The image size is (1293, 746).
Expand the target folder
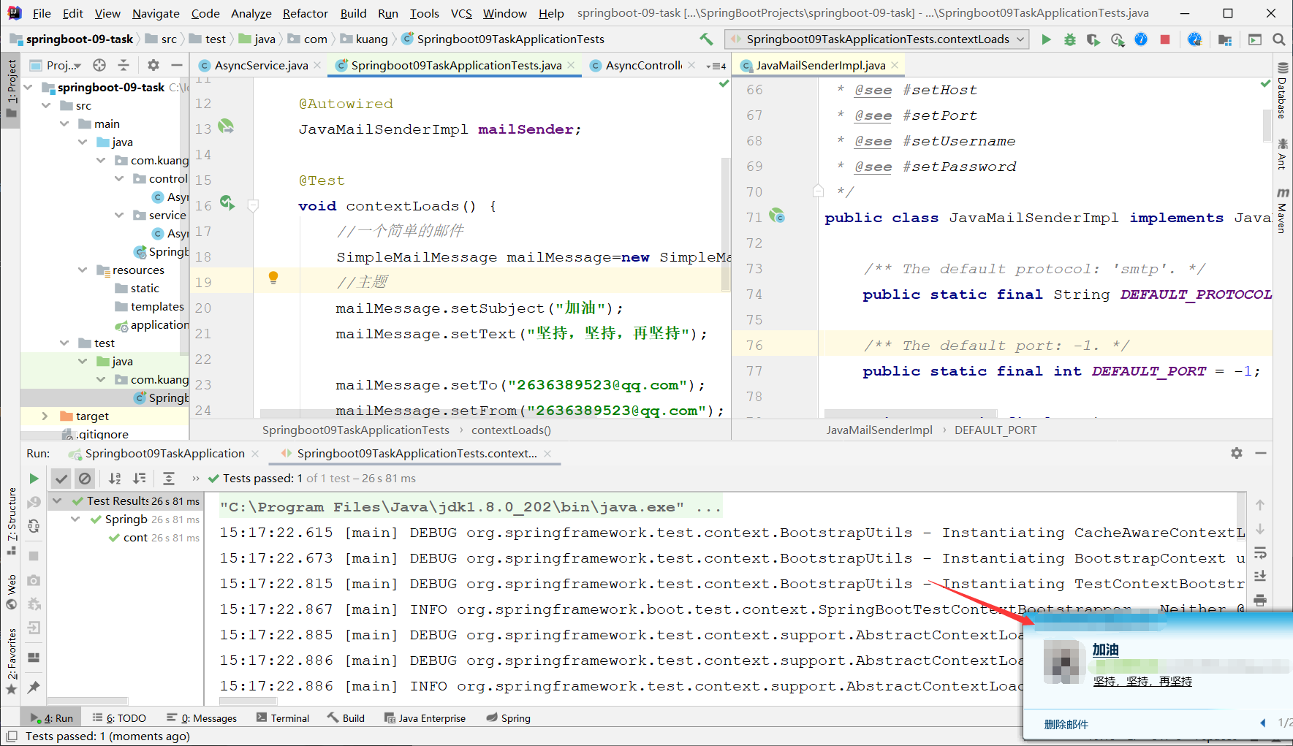(45, 416)
